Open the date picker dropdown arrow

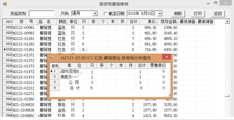coord(160,13)
